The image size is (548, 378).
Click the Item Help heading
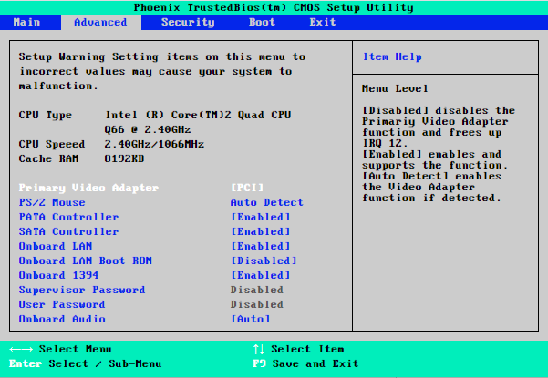coord(392,56)
